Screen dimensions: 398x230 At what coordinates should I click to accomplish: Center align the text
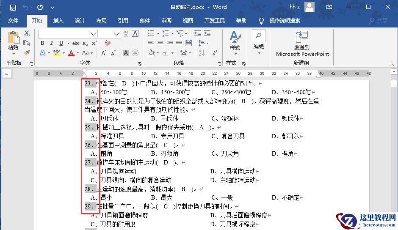pyautogui.click(x=160, y=43)
